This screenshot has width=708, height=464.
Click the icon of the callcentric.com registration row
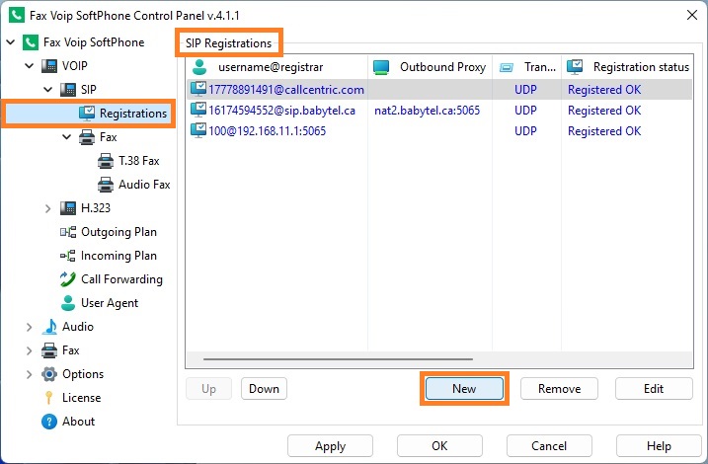tap(198, 89)
